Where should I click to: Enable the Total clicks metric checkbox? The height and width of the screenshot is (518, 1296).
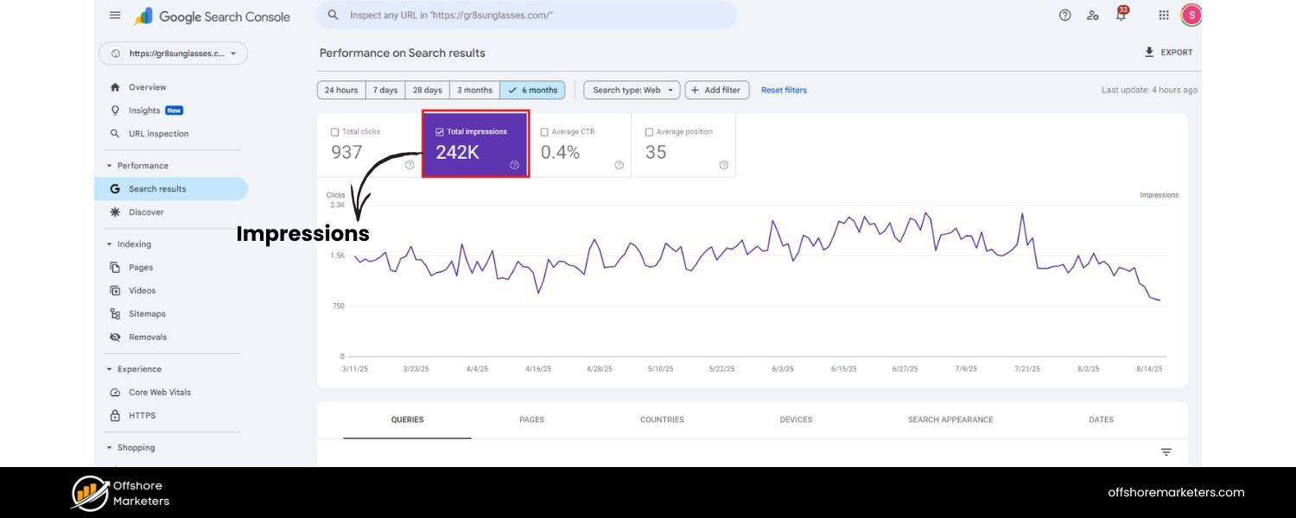(334, 130)
